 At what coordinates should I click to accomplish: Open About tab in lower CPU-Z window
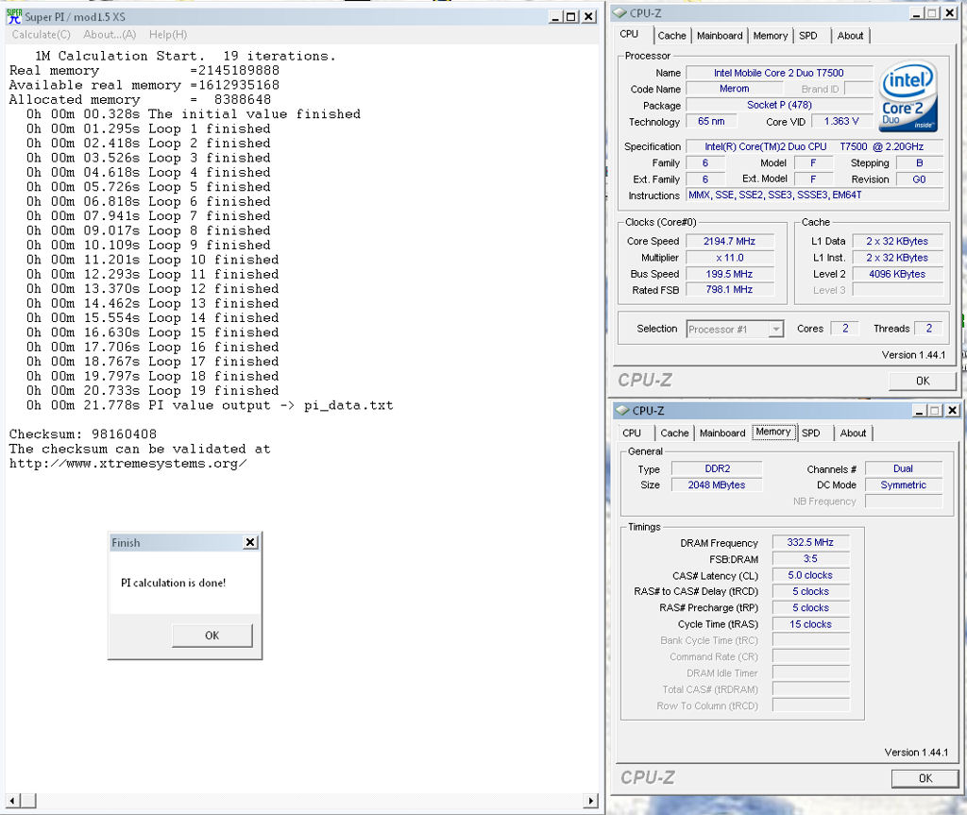tap(853, 433)
